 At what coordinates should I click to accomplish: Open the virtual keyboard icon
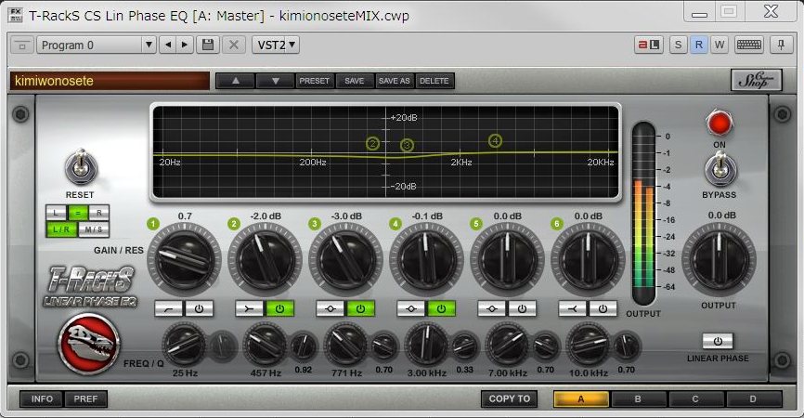[x=749, y=46]
